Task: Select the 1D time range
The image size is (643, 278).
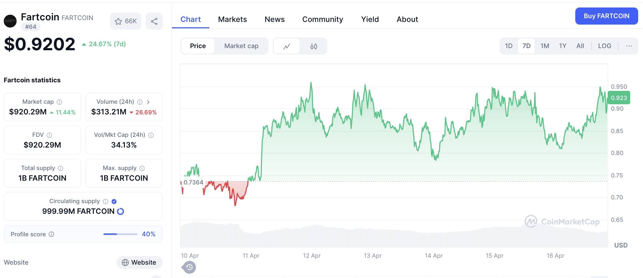Action: [x=509, y=46]
